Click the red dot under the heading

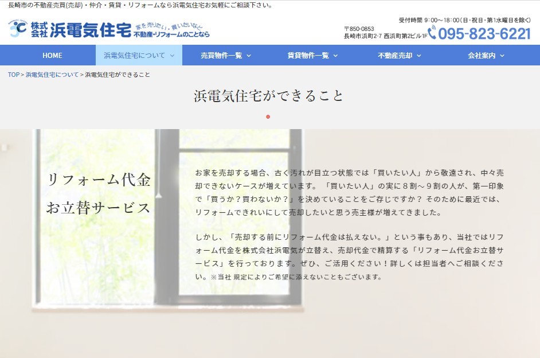[268, 116]
